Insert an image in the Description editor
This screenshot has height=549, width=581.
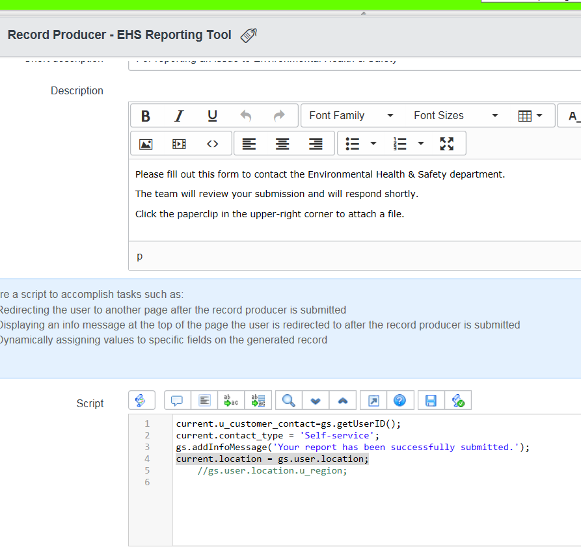pos(146,143)
